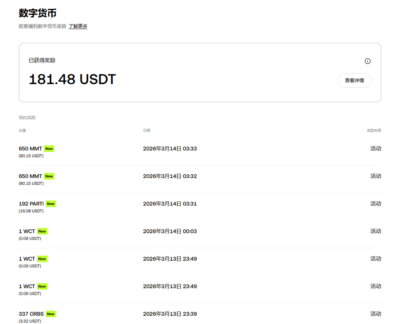The width and height of the screenshot is (402, 324).
Task: Click the (3.32 USDT) value
Action: point(30,321)
